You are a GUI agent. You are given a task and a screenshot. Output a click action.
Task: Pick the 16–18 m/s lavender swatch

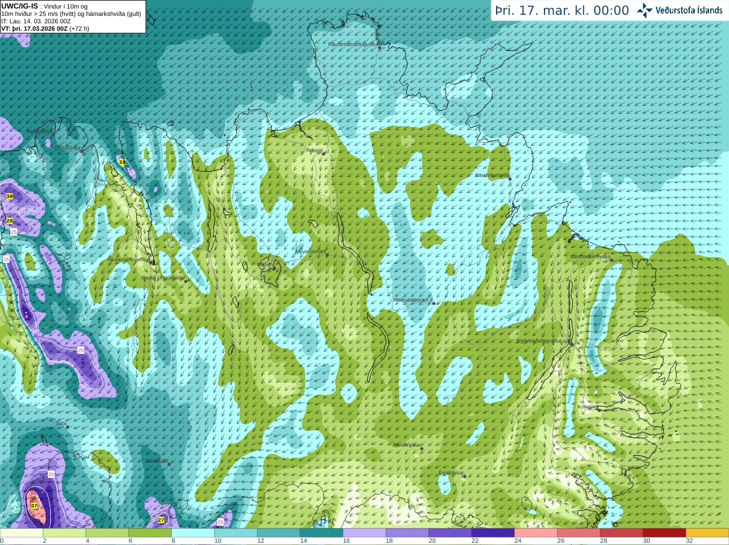(x=364, y=533)
